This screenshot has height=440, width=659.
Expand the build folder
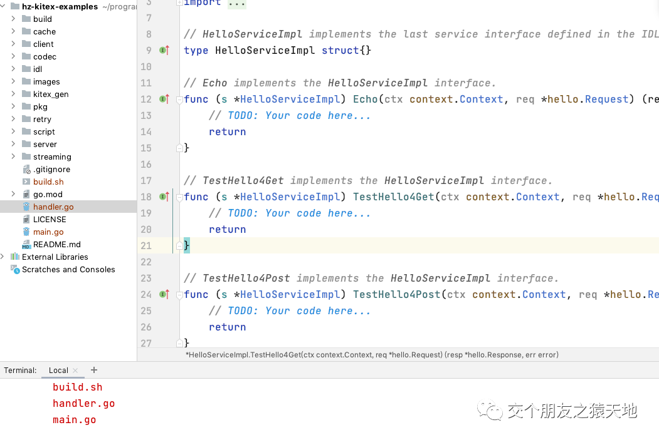click(13, 19)
